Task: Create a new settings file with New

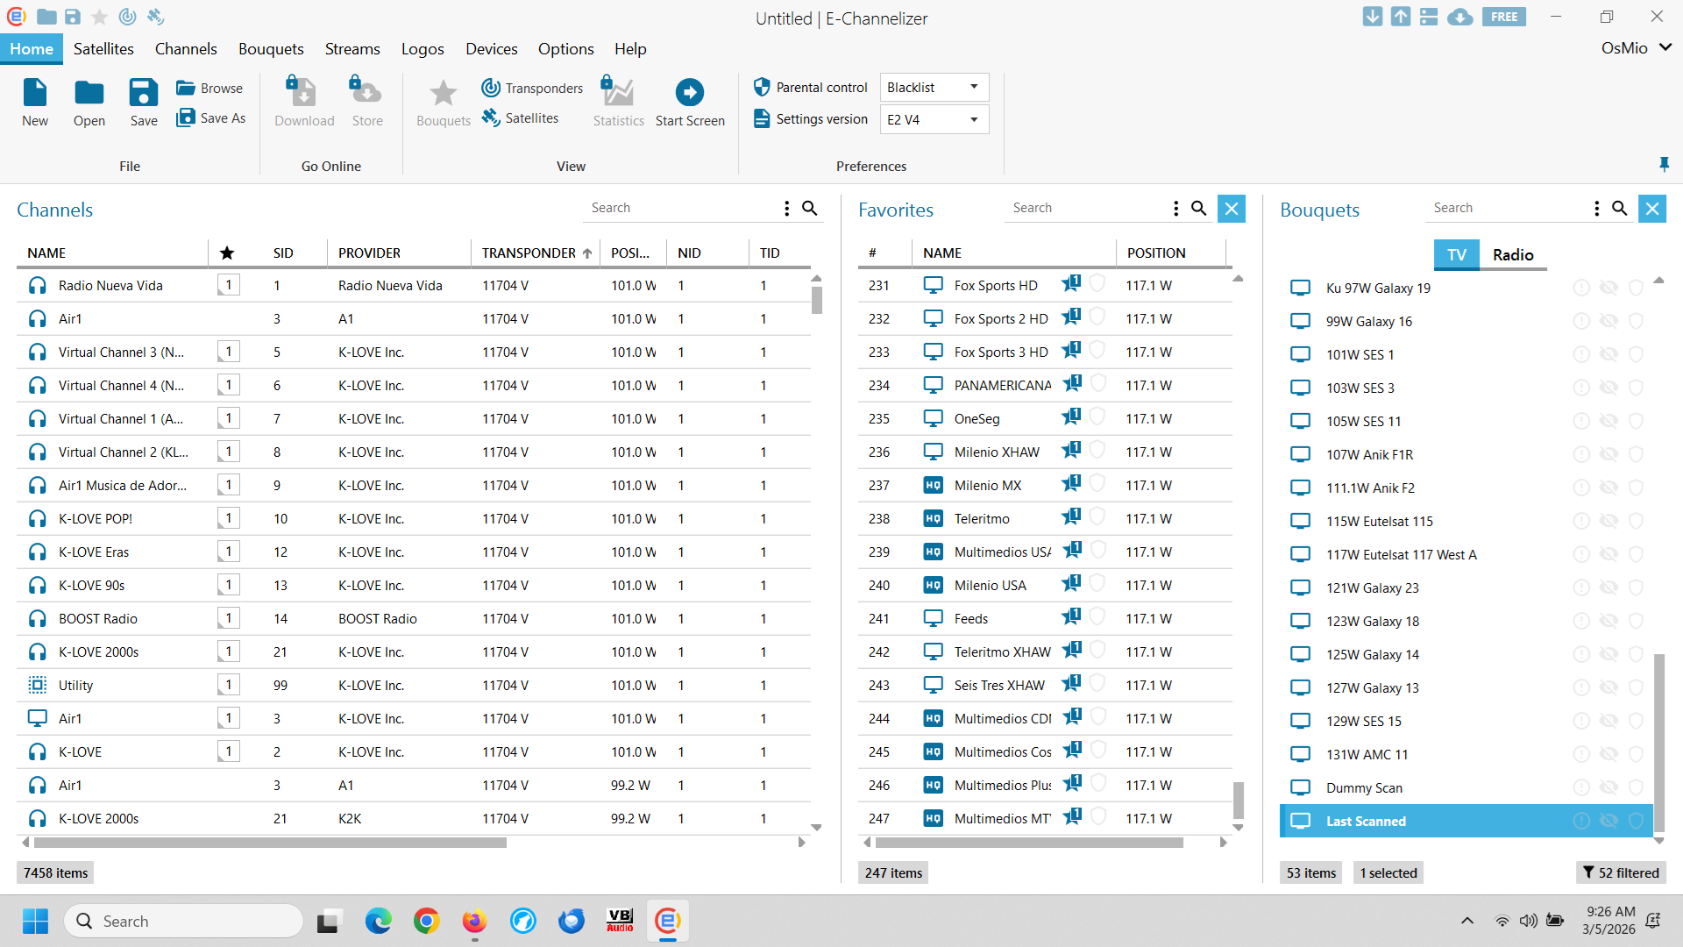Action: point(35,103)
